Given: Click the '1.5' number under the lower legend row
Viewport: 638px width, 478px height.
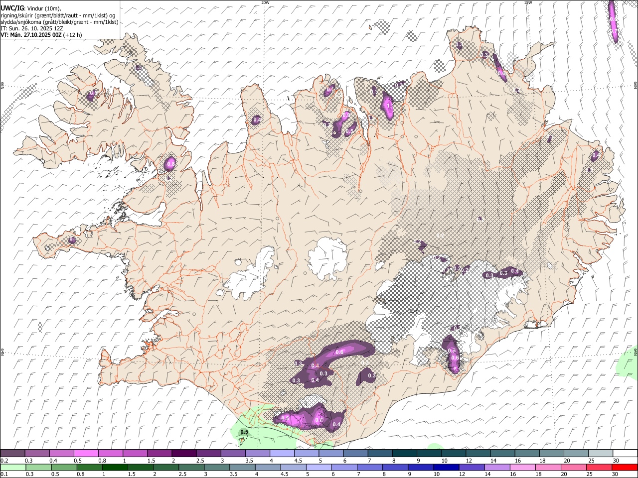Looking at the screenshot, I should tap(132, 475).
